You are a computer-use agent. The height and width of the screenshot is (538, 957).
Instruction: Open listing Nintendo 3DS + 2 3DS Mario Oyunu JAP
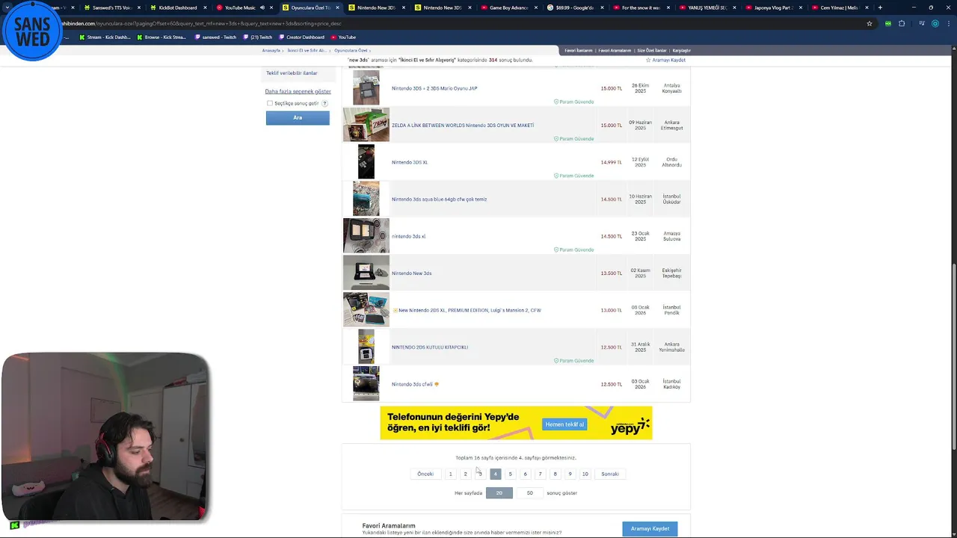pos(434,88)
